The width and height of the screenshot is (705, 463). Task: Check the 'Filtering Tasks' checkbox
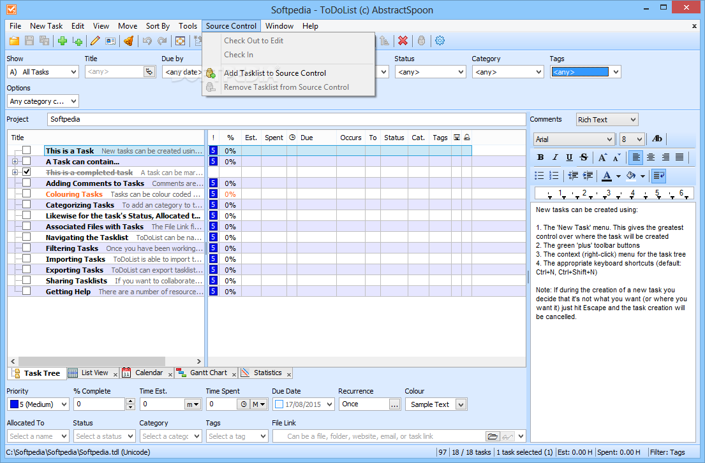[27, 248]
